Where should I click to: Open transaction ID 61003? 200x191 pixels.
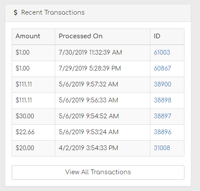tap(162, 52)
